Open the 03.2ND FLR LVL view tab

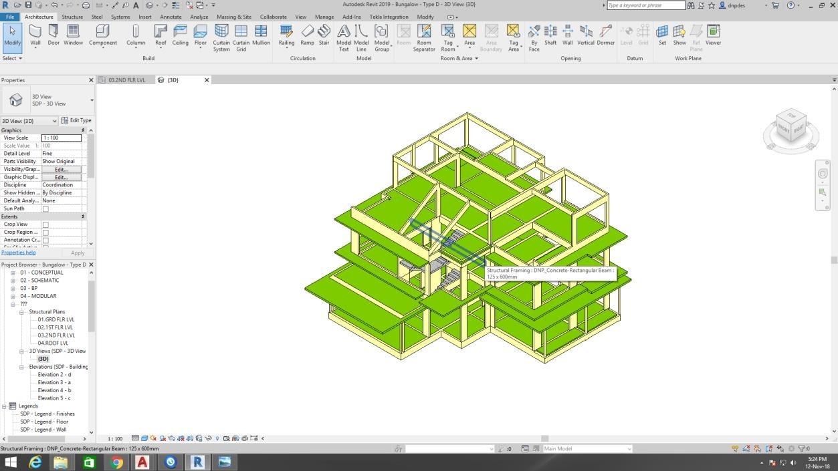point(127,80)
